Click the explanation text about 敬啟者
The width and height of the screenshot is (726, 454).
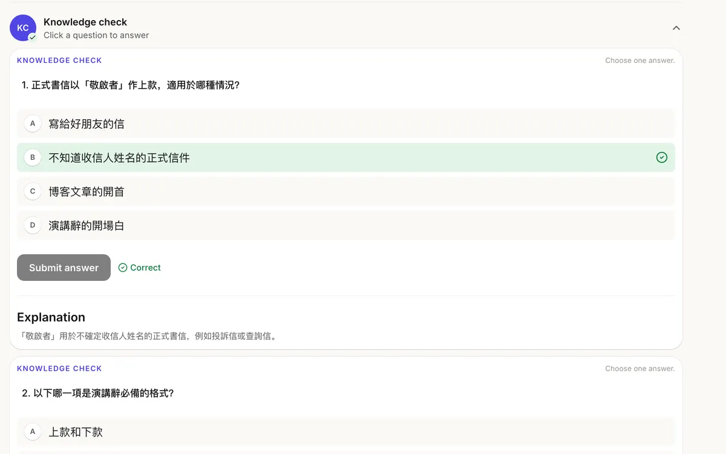(148, 336)
